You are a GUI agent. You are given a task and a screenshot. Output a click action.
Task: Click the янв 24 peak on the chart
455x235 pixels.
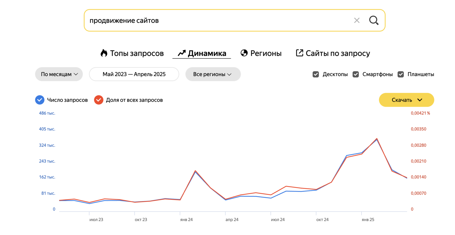[x=195, y=171]
